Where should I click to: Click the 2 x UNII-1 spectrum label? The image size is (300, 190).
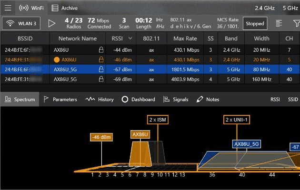237,120
